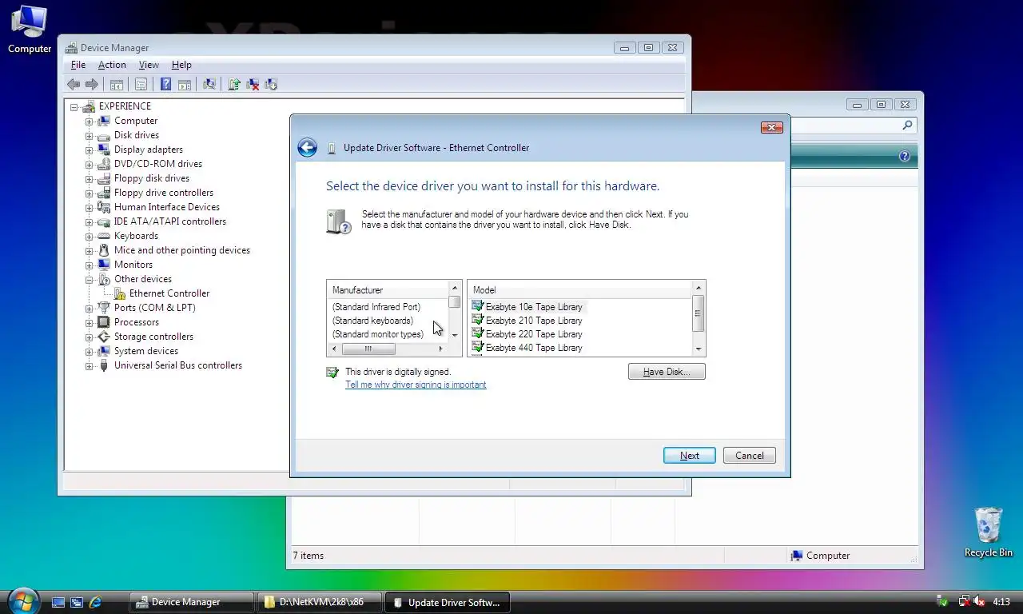Expand the DVD/CD-ROM drives node

[90, 164]
